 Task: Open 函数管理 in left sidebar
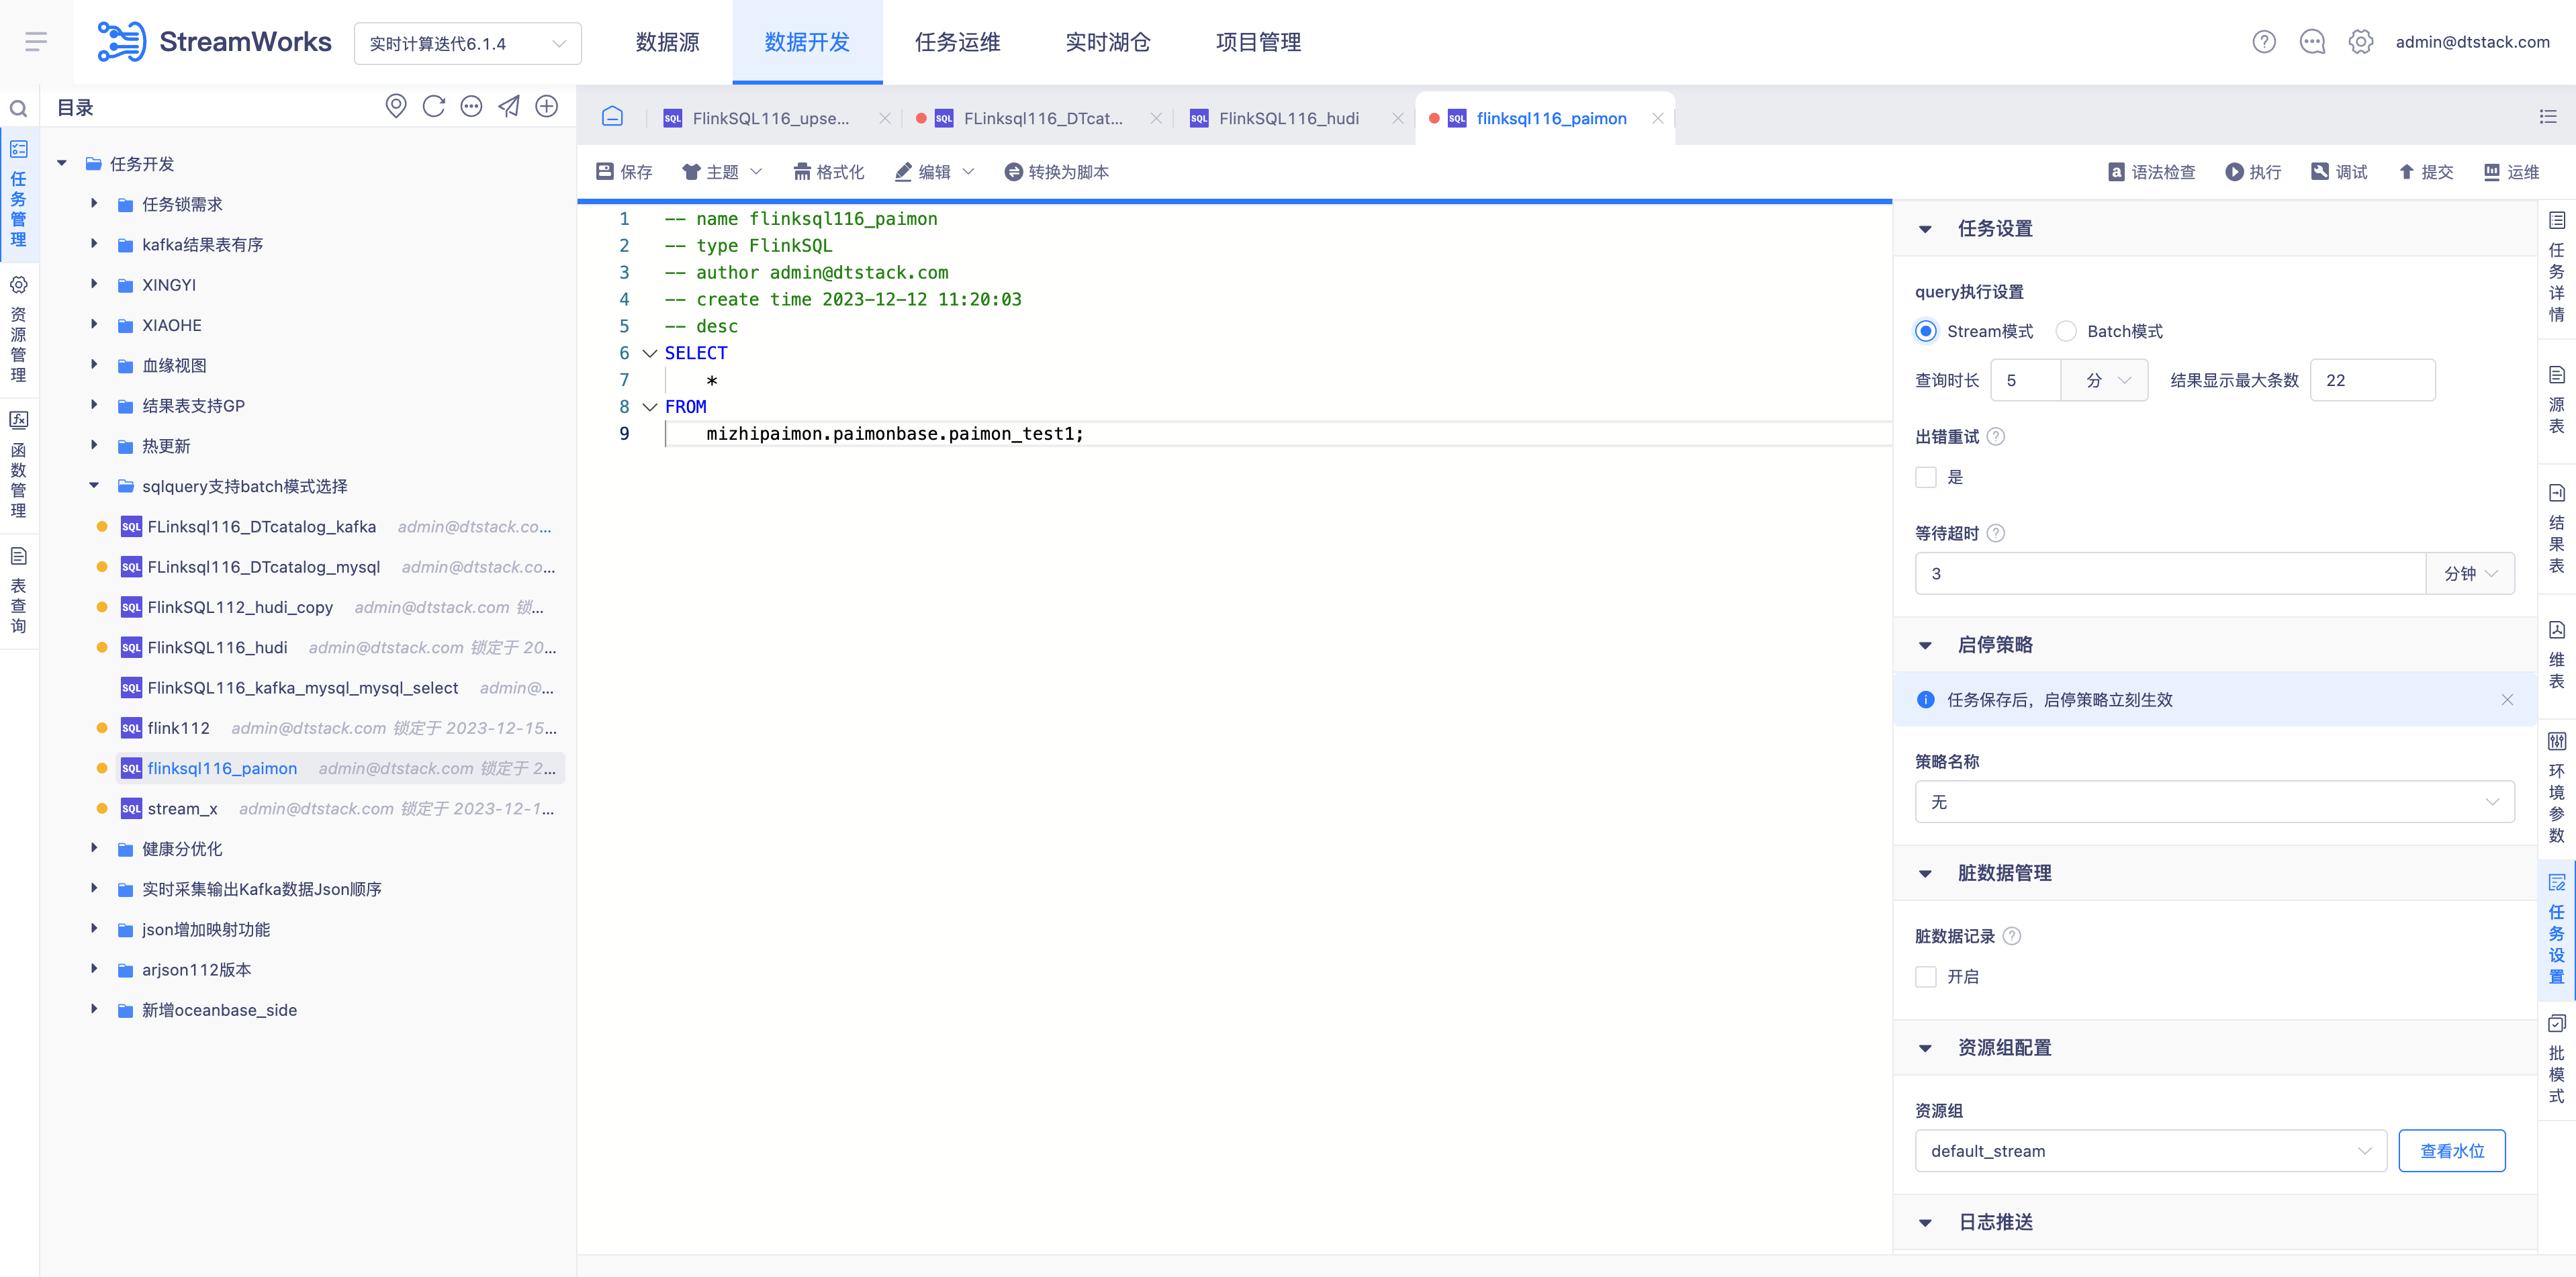[x=18, y=465]
